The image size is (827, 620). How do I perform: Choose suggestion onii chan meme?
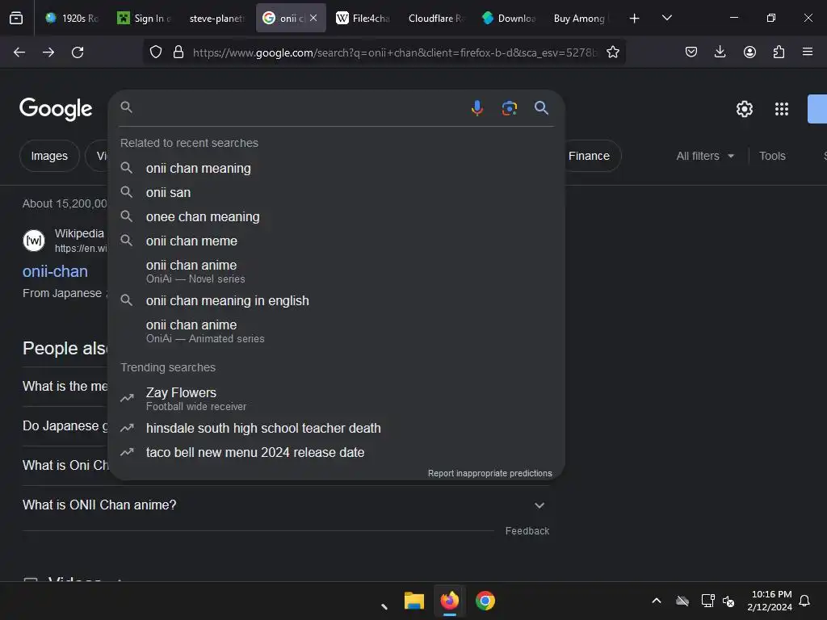(x=337, y=241)
